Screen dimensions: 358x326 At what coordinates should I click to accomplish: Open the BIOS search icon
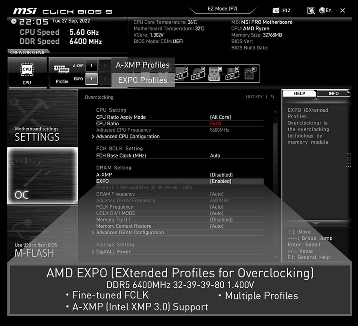[x=311, y=11]
